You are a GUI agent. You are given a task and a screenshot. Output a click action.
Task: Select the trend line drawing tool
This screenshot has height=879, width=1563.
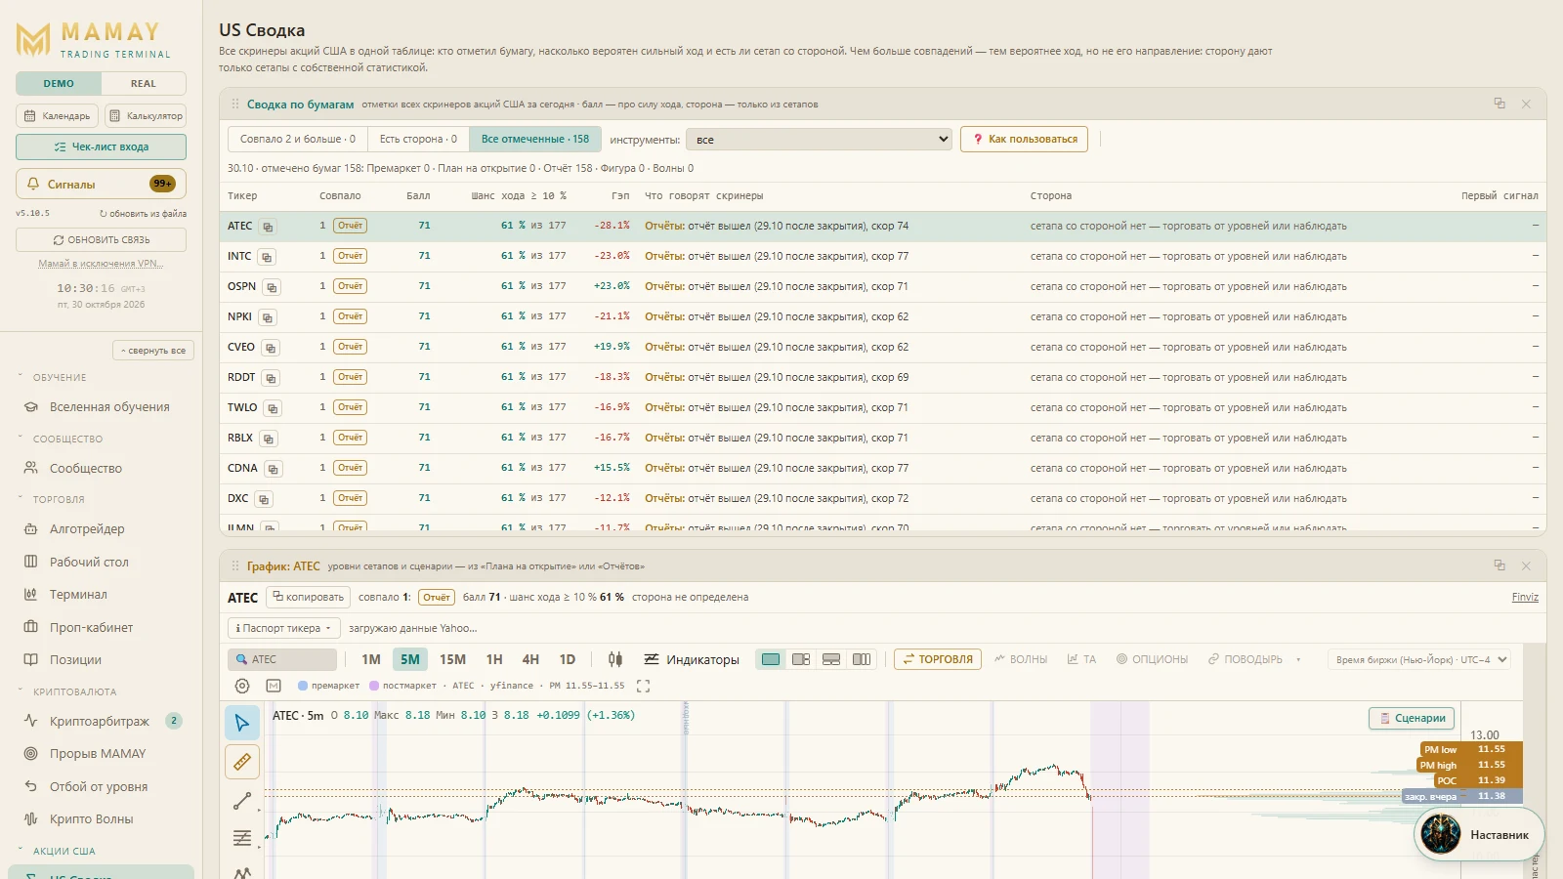click(x=242, y=801)
